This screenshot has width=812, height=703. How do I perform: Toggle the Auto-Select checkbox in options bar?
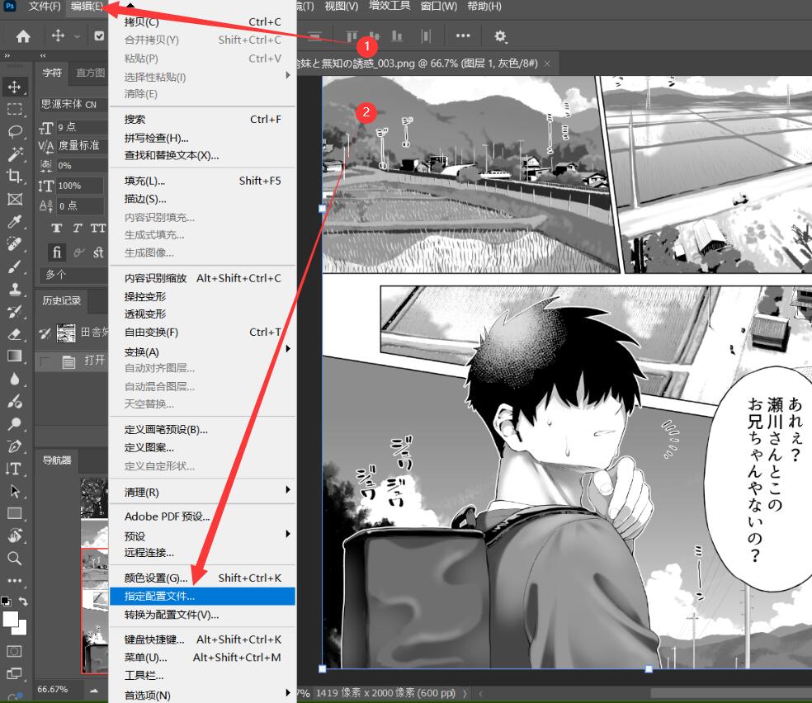click(99, 35)
